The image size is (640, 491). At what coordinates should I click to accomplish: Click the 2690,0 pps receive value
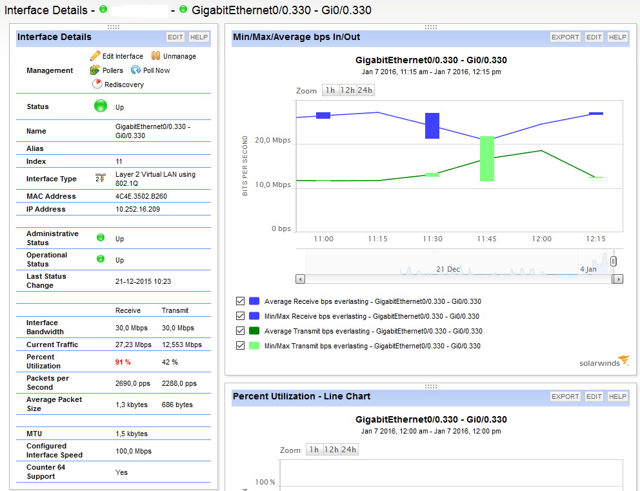133,383
